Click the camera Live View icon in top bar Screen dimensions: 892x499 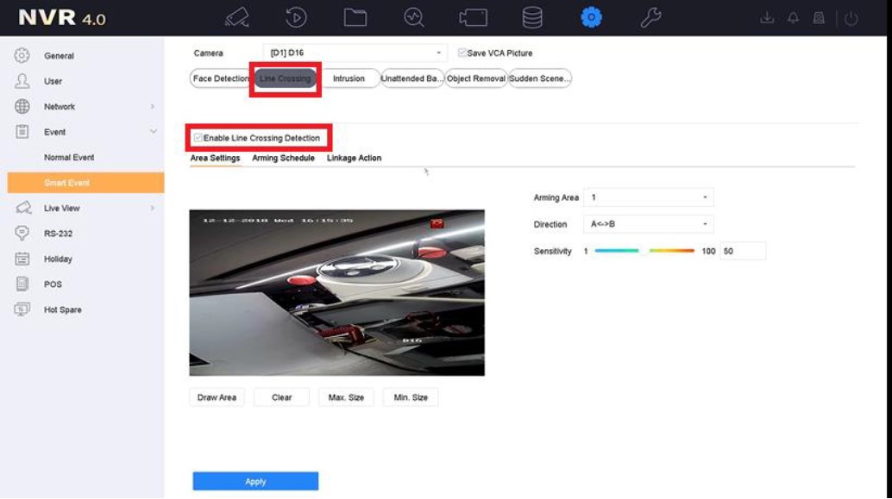click(x=237, y=17)
